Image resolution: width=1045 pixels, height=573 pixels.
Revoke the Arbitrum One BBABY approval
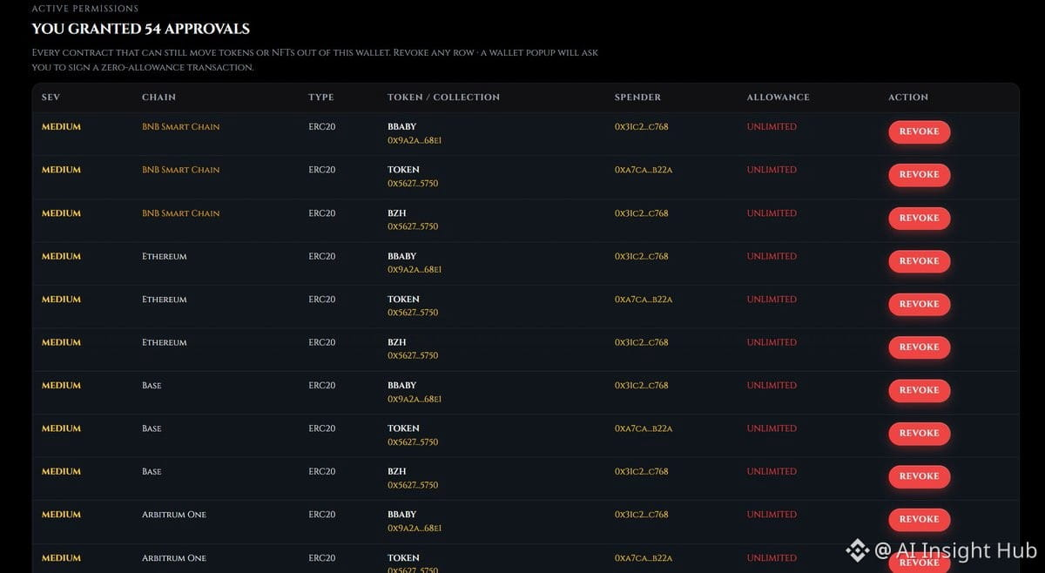919,520
